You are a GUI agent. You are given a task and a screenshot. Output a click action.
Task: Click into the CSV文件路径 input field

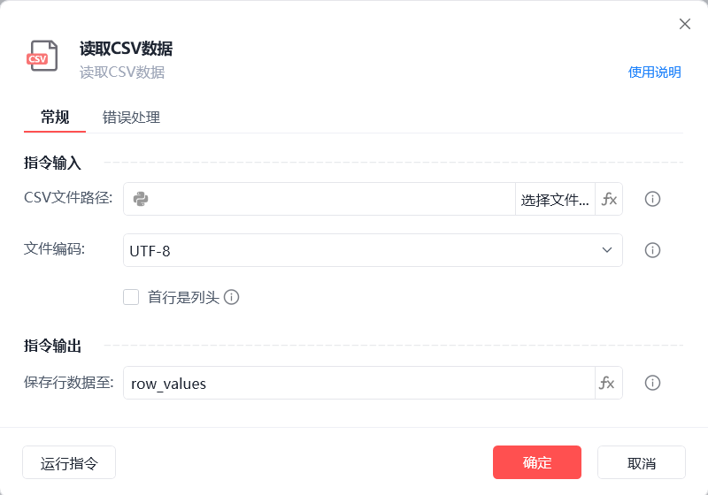tap(331, 199)
